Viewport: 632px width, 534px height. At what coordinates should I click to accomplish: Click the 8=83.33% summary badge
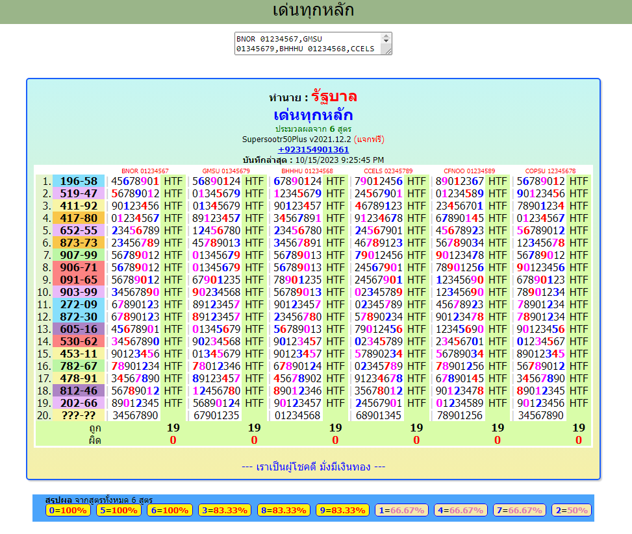(x=284, y=510)
